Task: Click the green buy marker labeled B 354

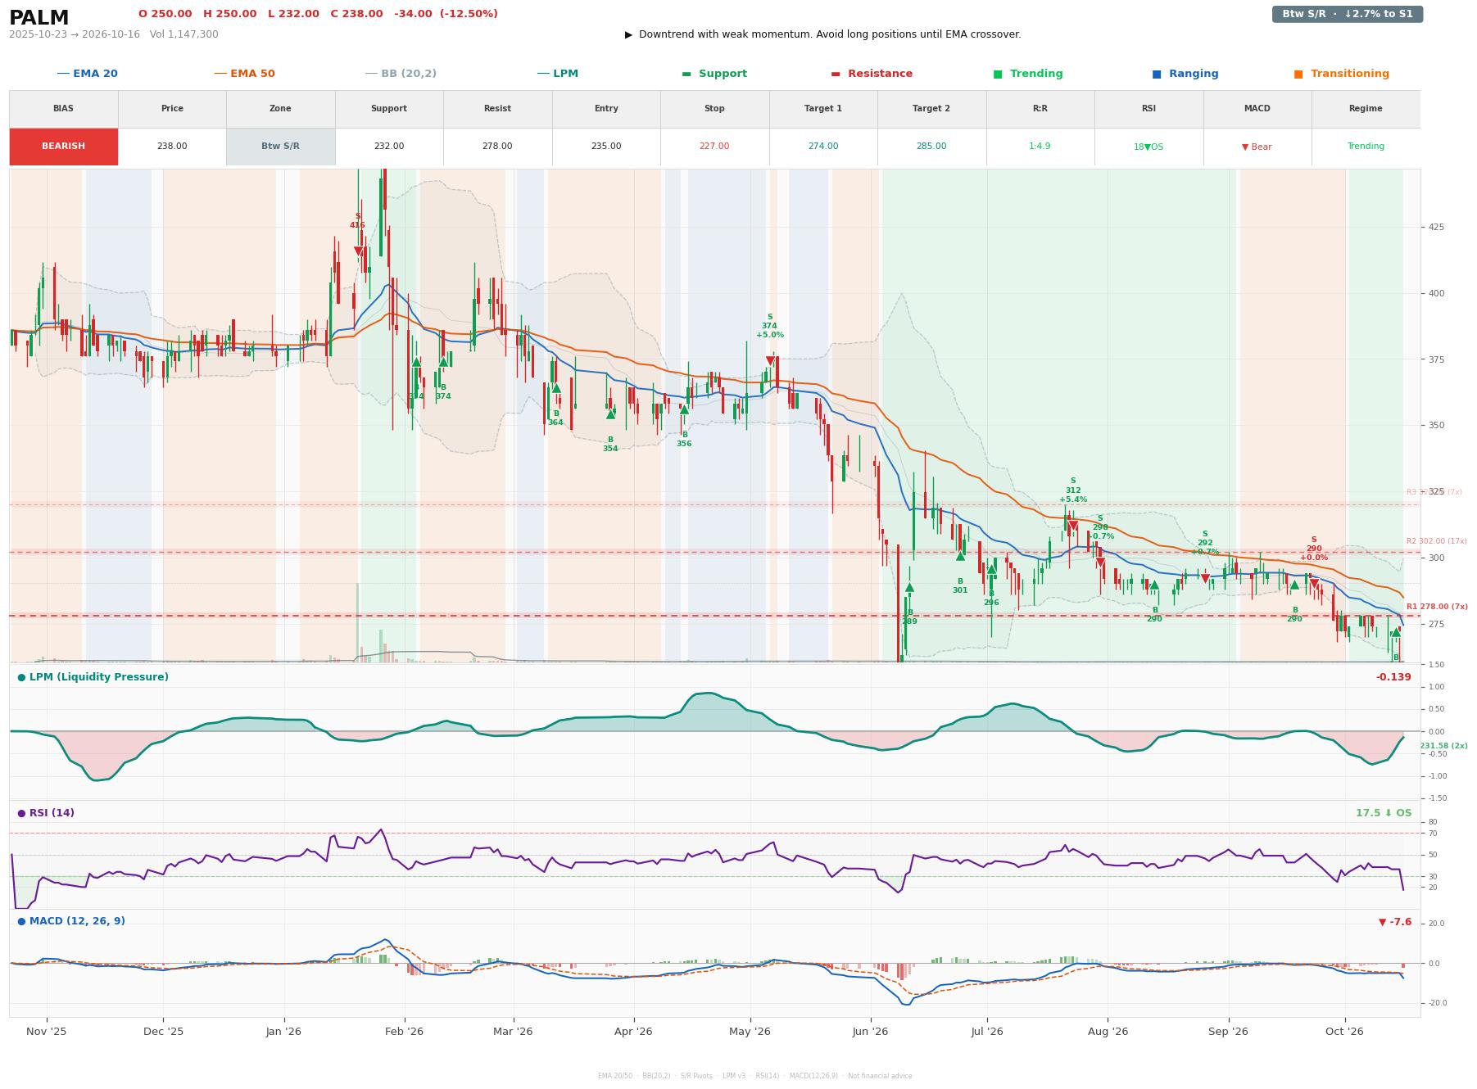Action: (610, 414)
